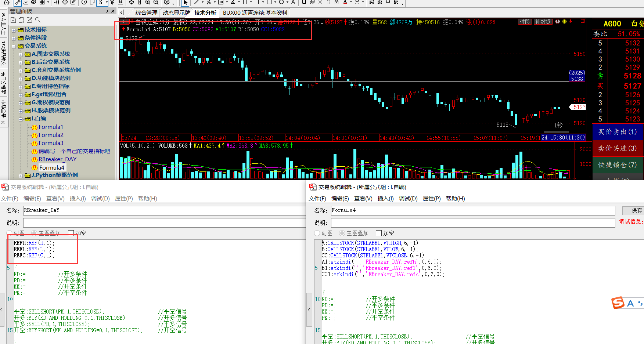Open the 调试(D) menu in the Formula4 editor
Image resolution: width=644 pixels, height=344 pixels.
408,199
